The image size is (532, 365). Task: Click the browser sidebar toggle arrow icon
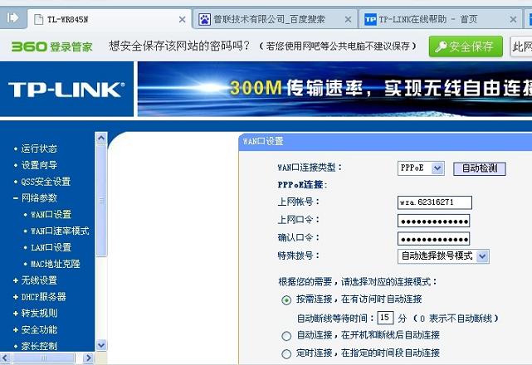point(12,17)
